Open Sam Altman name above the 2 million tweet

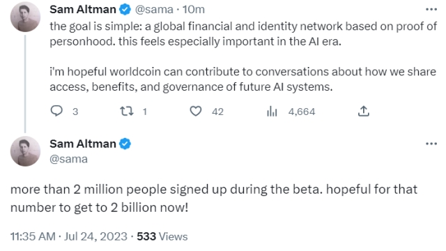[83, 144]
